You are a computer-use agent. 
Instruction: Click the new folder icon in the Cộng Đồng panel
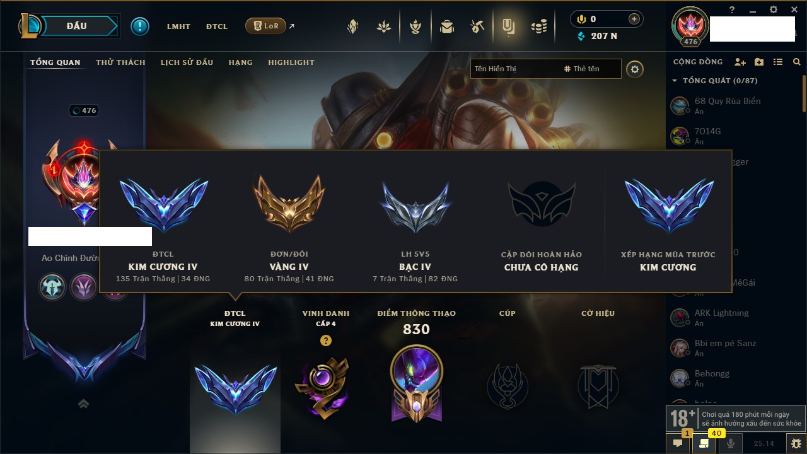coord(759,62)
